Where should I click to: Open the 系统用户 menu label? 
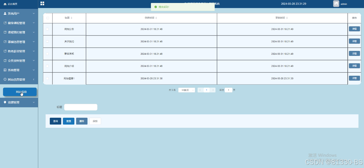point(14,14)
